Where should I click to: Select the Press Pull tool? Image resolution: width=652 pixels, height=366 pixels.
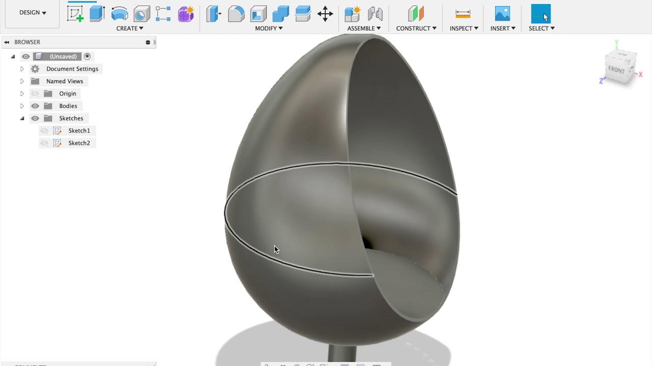tap(214, 14)
